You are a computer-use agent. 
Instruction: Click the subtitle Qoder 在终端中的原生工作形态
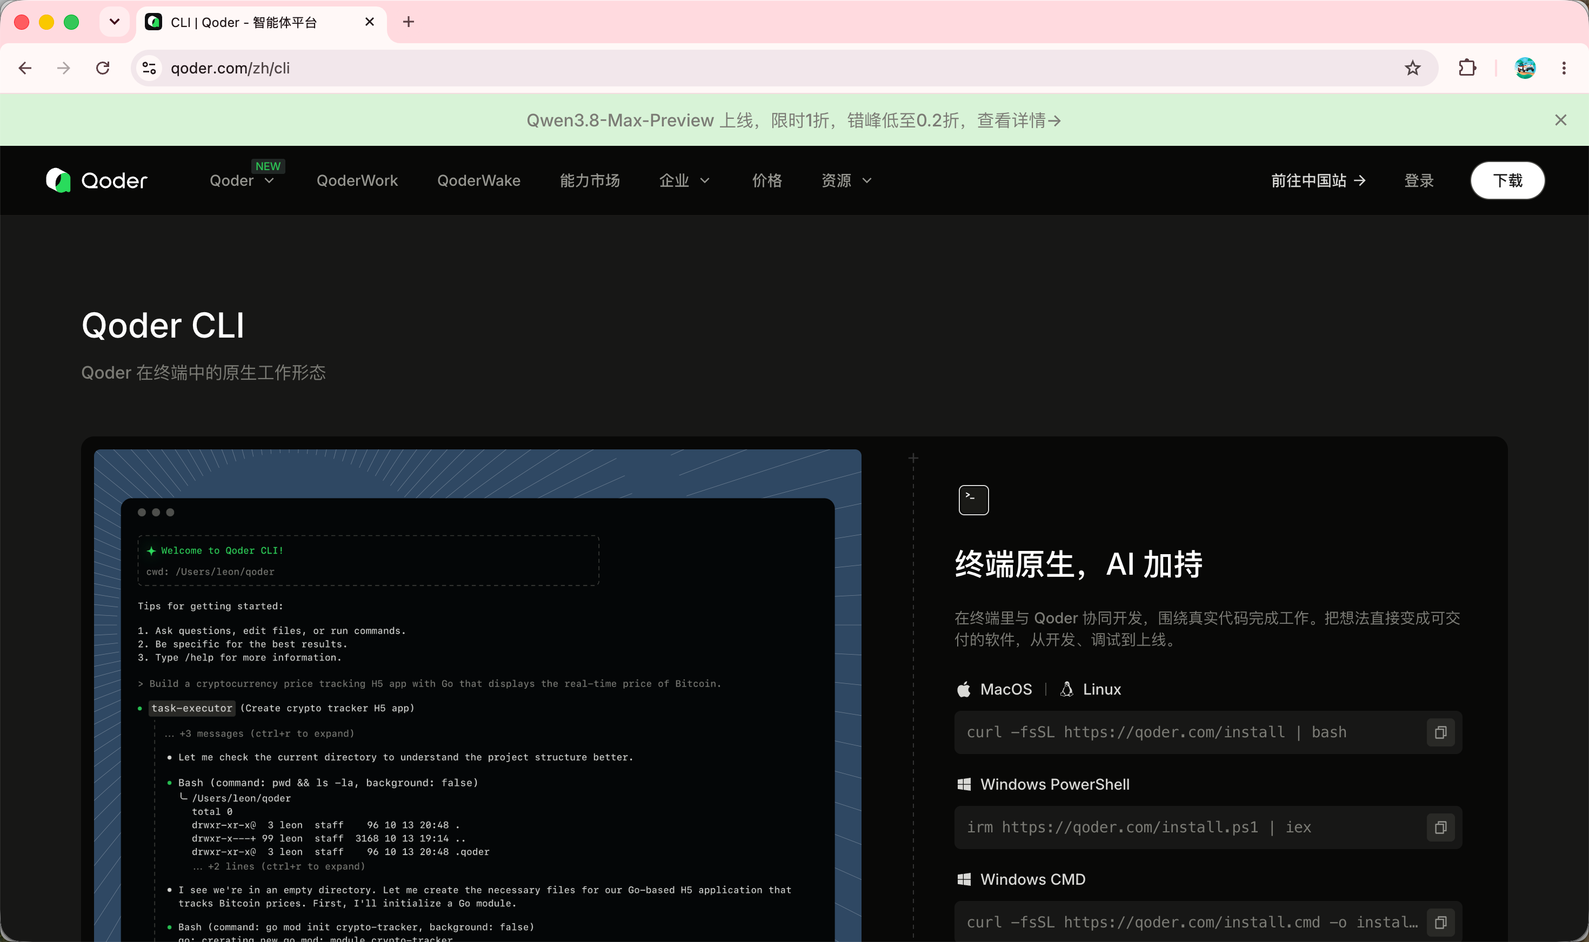coord(203,373)
